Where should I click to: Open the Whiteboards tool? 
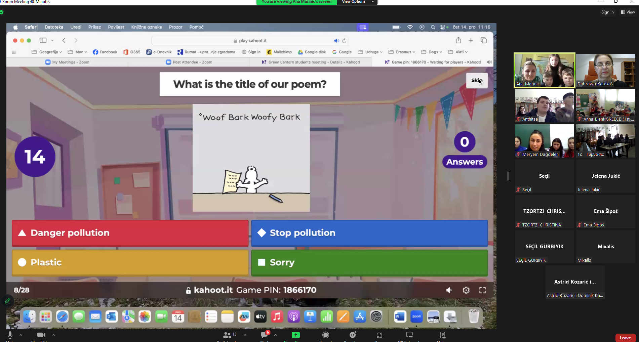(409, 335)
